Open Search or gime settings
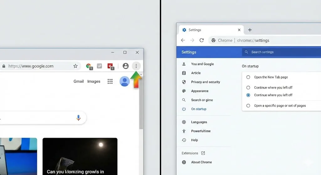Screen dimensions: 321x175 (x=202, y=100)
